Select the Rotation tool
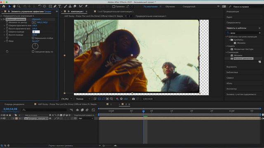Viewport: 264px width, 148px height. (40, 7)
